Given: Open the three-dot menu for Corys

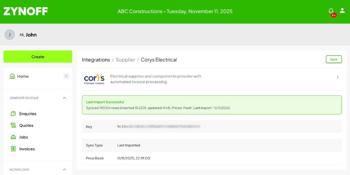Looking at the screenshot, I should coord(337,77).
